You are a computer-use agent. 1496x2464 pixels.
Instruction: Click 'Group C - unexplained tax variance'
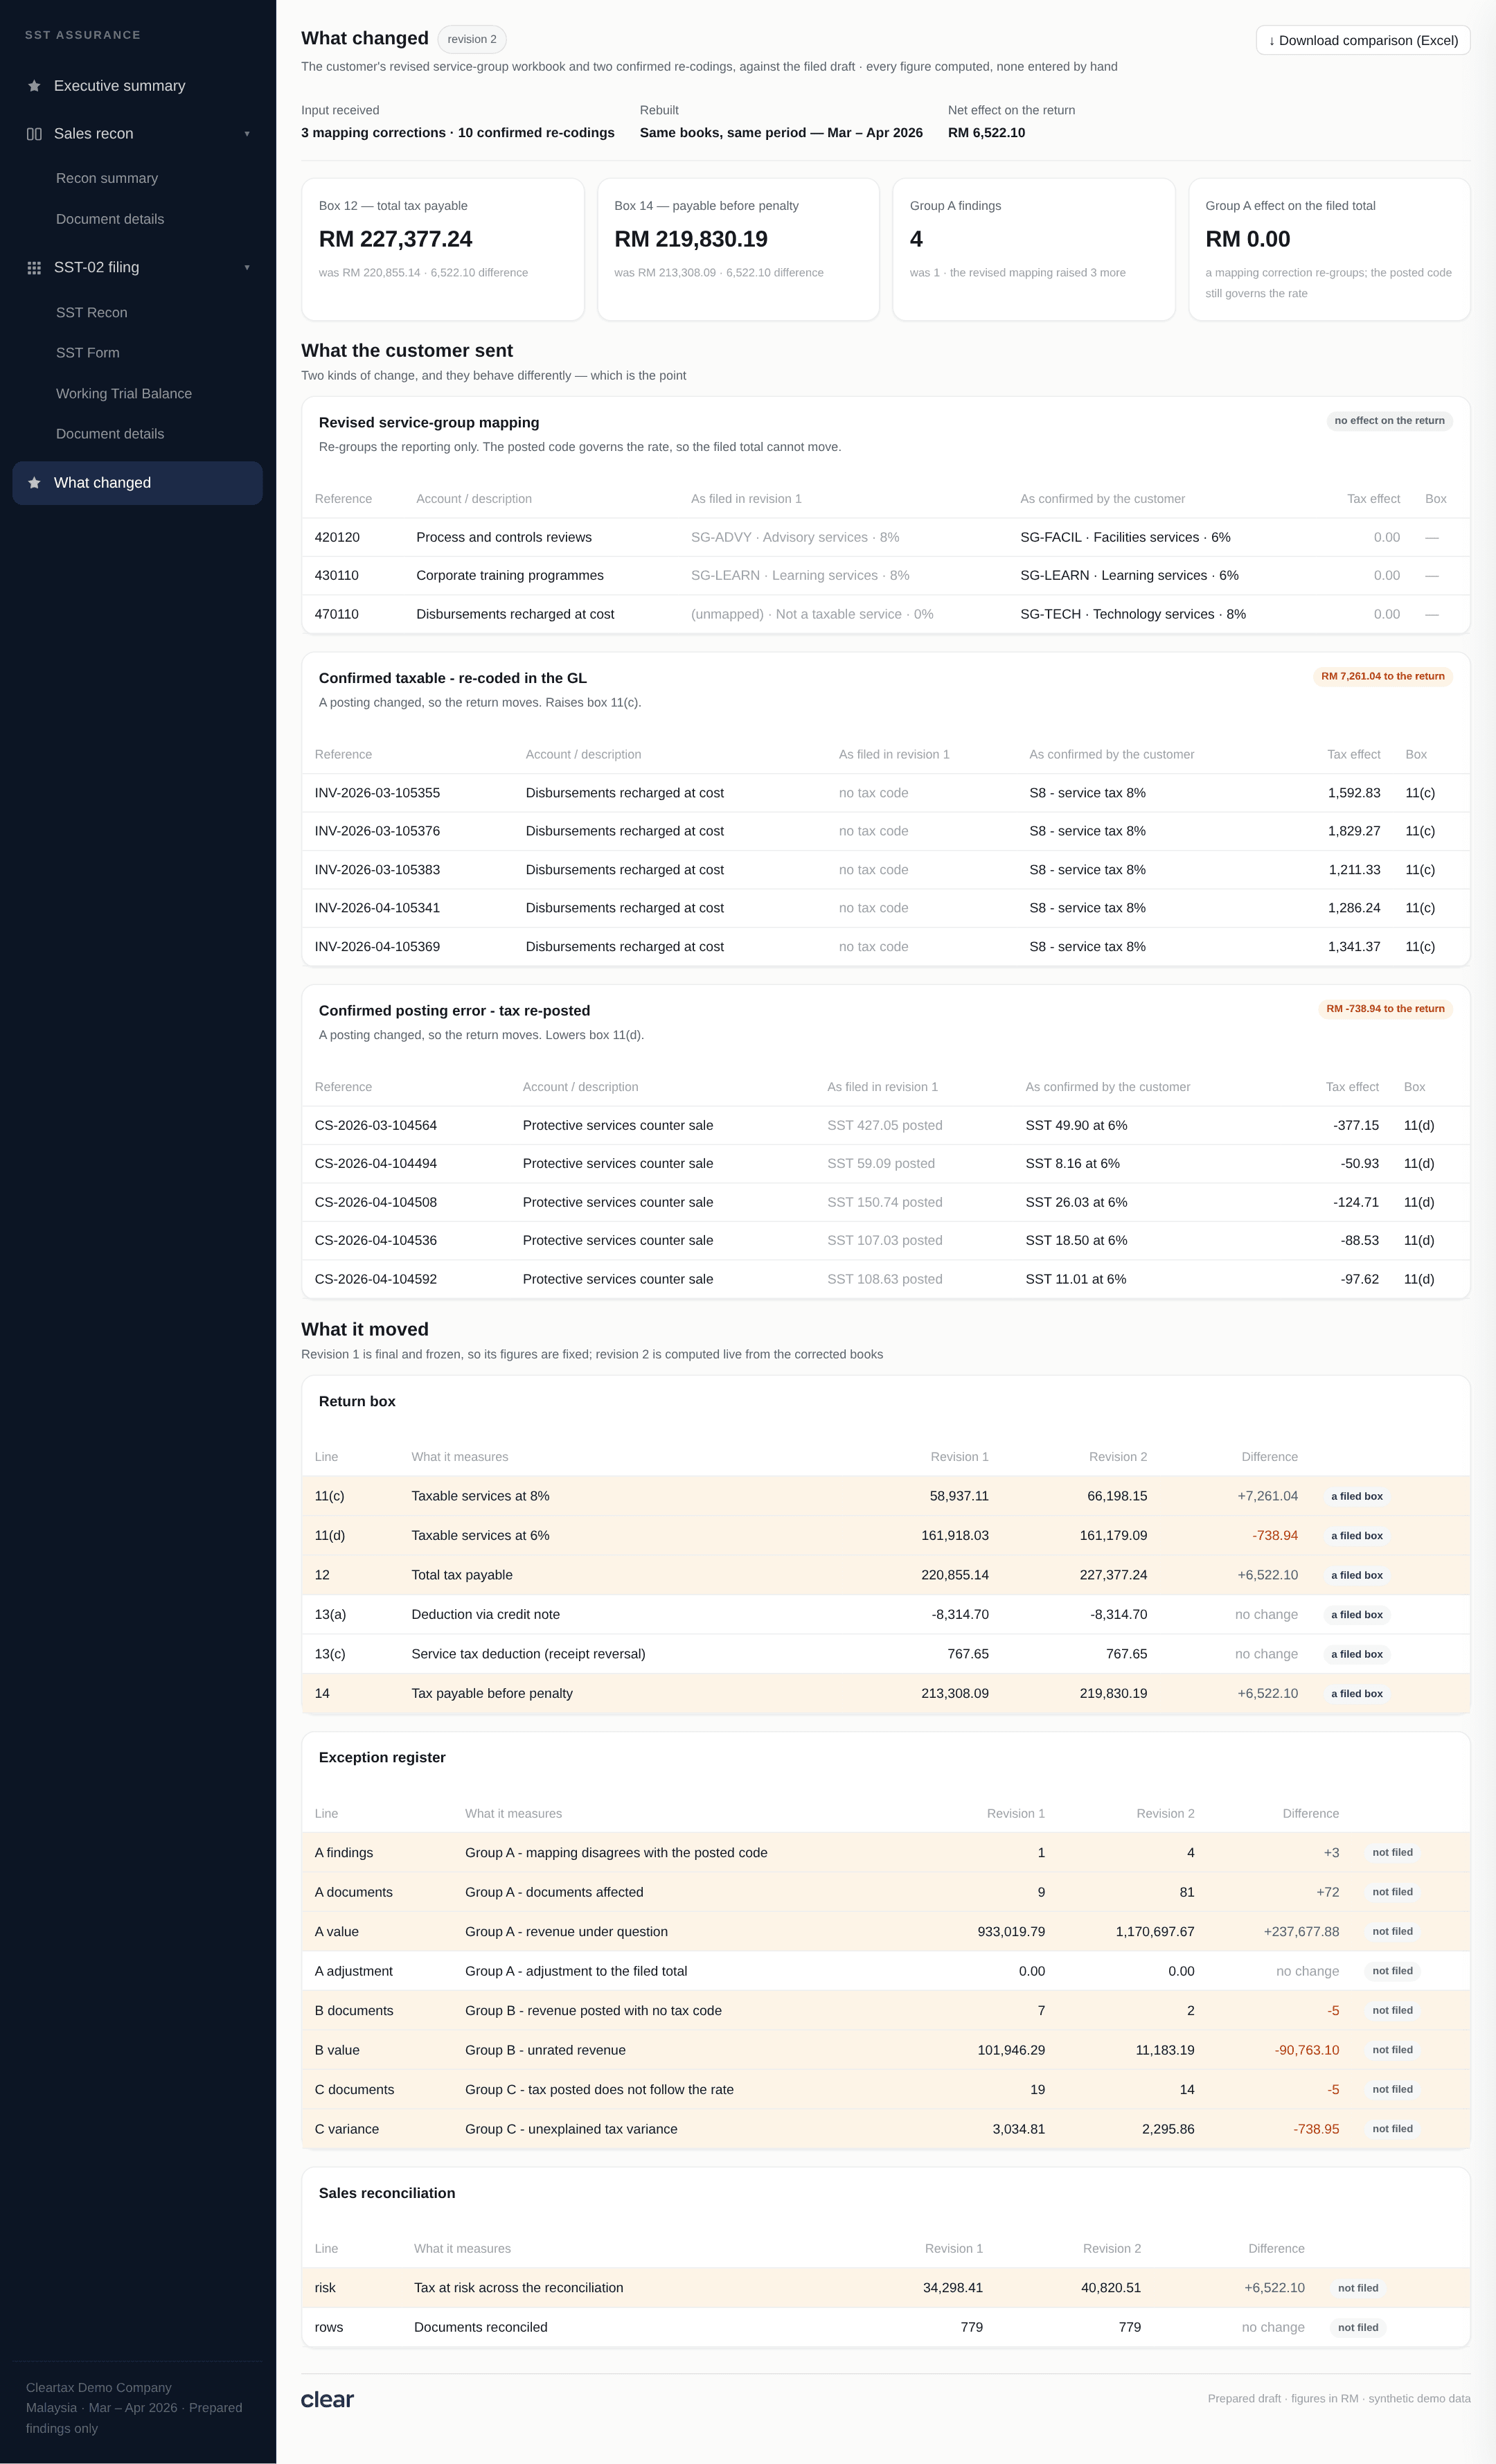coord(571,2129)
